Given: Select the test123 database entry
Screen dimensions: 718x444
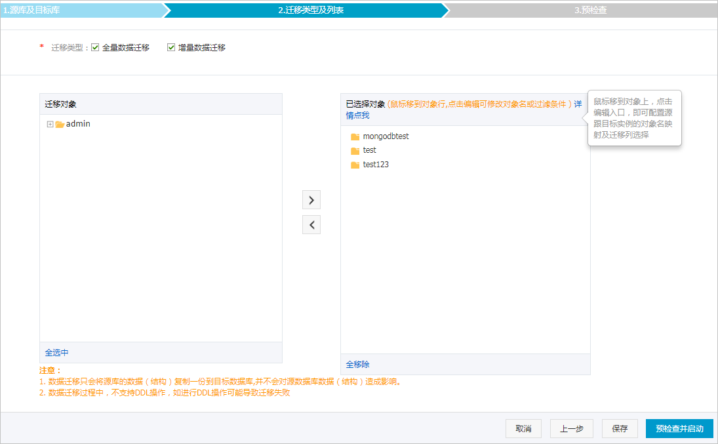Looking at the screenshot, I should (376, 164).
